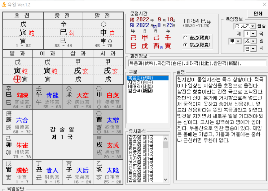Click the 10:54 巳時 time display
This screenshot has width=268, height=191.
[197, 21]
